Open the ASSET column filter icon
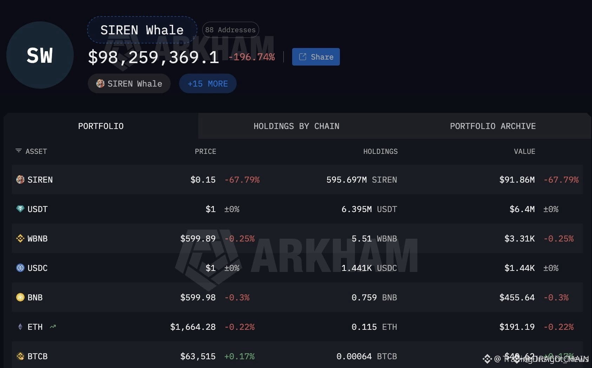Viewport: 592px width, 368px height. click(19, 151)
